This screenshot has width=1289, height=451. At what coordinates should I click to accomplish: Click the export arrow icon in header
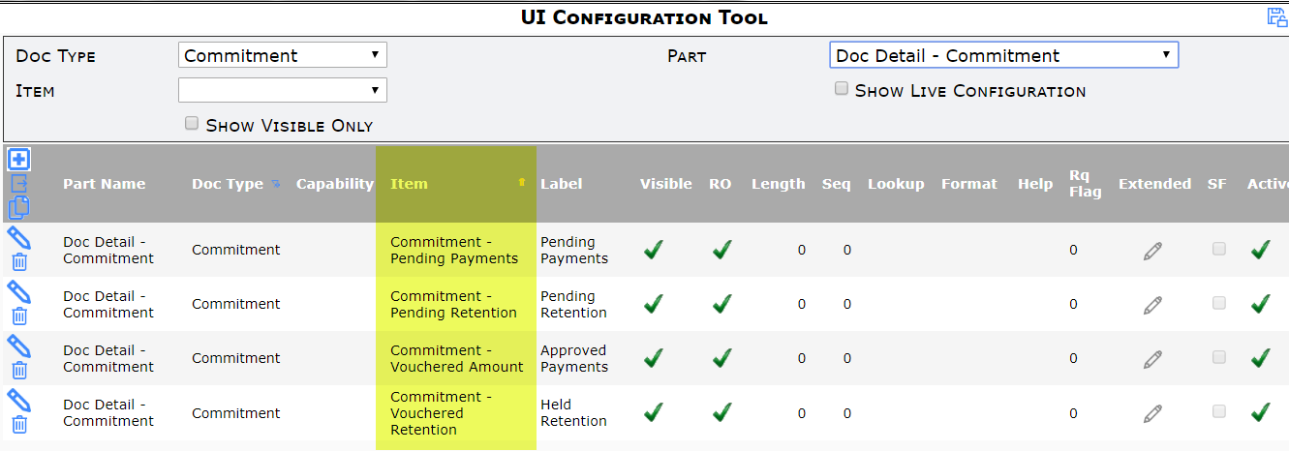[18, 184]
